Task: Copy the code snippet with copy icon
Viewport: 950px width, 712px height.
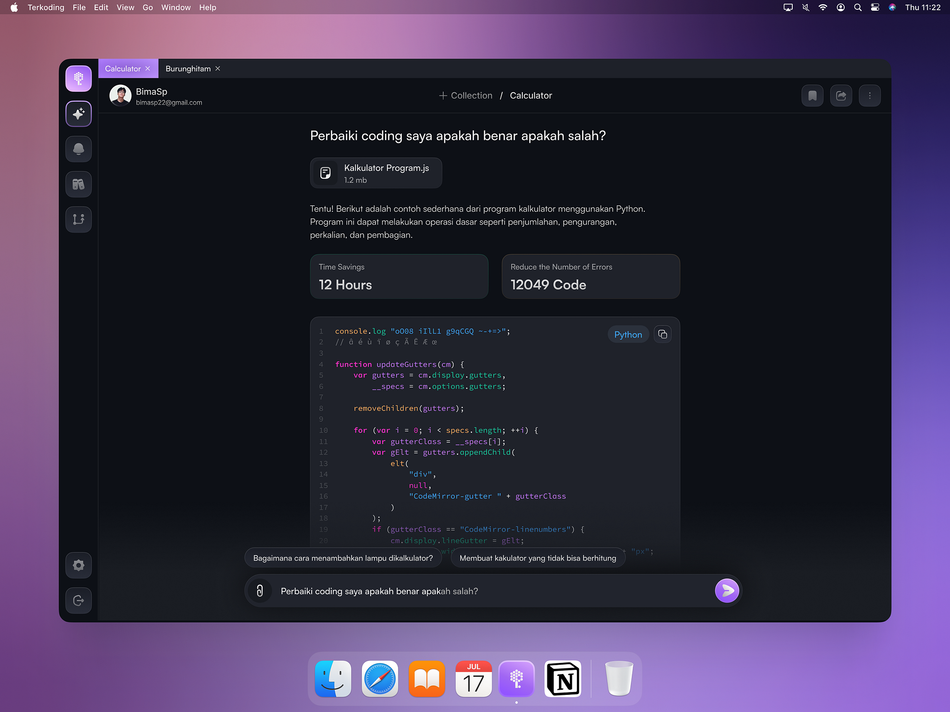Action: pos(662,334)
